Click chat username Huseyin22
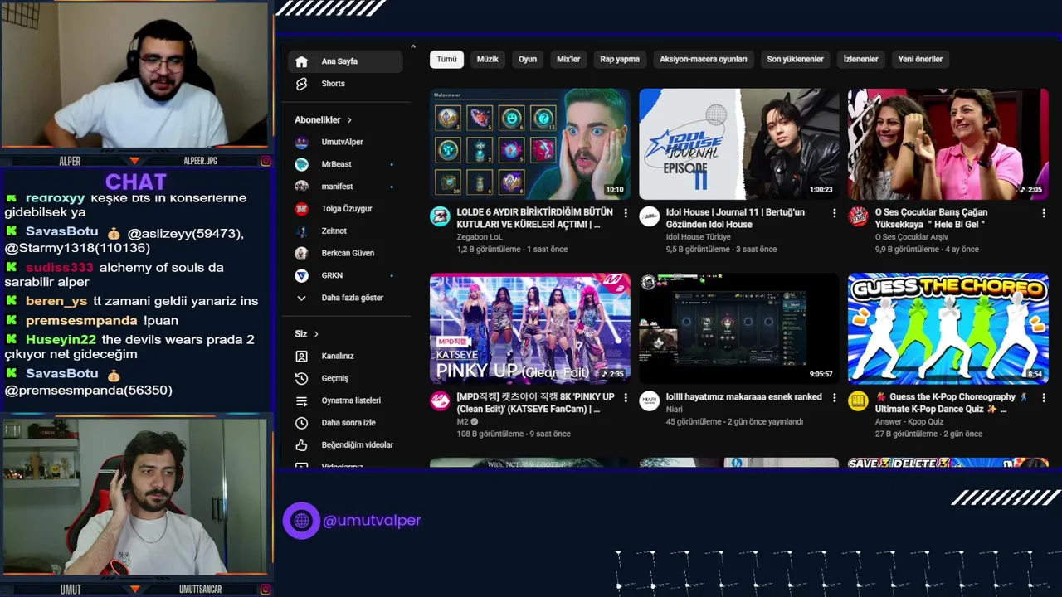1062x597 pixels. click(61, 339)
